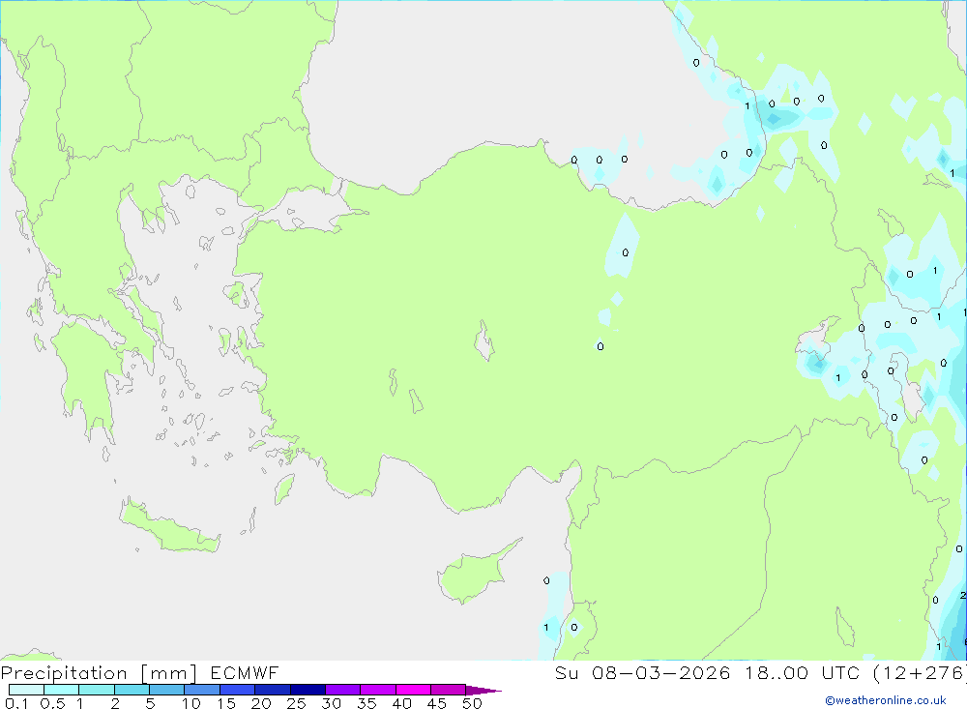Click the purple arrow tip of the legend
The height and width of the screenshot is (709, 967).
point(483,690)
